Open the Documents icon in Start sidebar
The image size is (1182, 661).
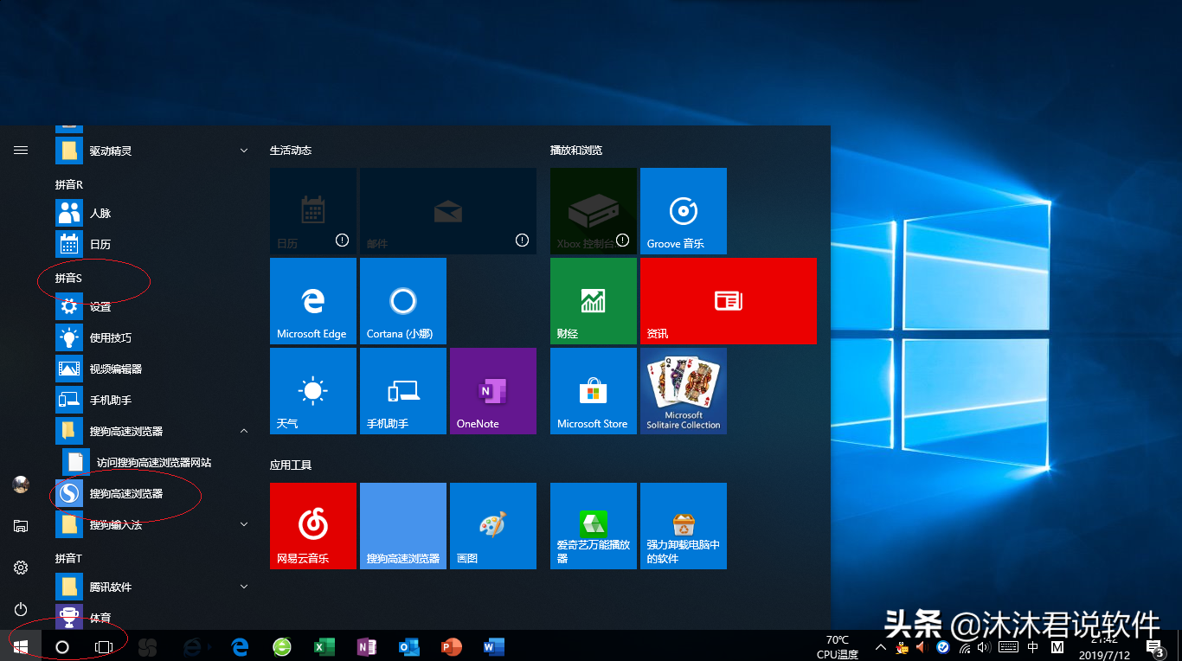21,526
